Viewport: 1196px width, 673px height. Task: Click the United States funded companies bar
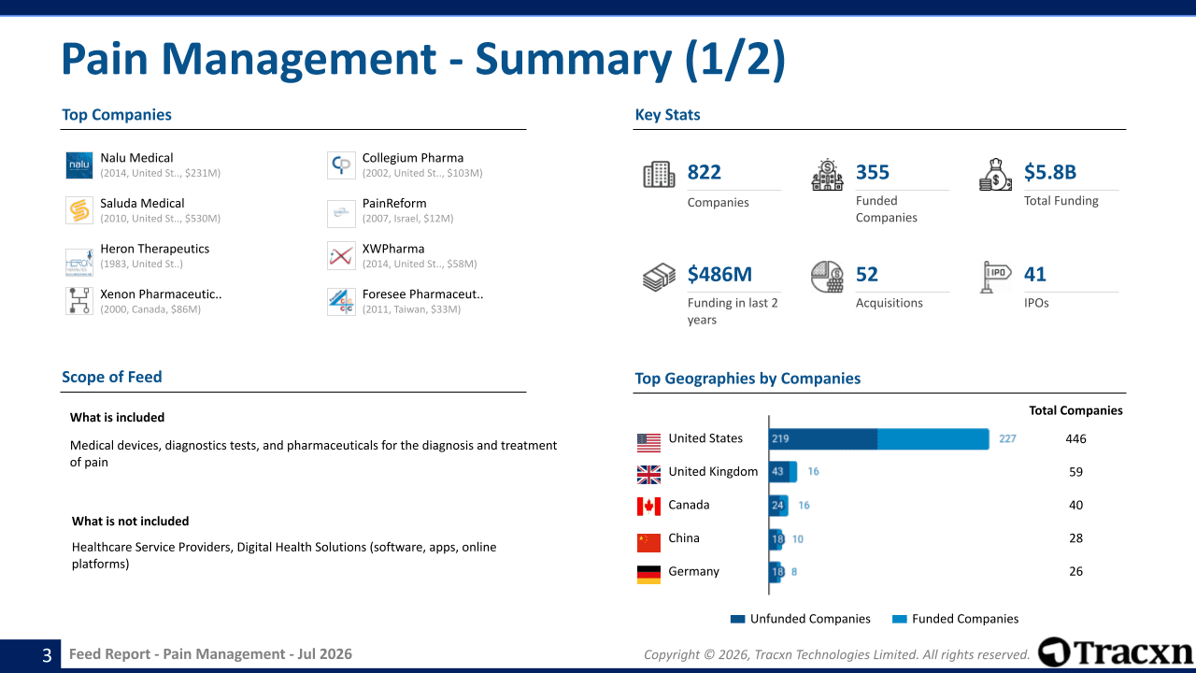tap(933, 438)
